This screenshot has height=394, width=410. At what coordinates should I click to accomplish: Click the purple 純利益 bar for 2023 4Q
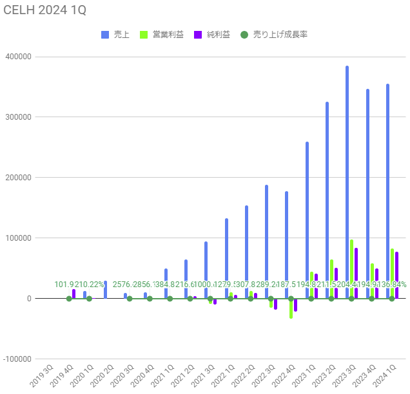(376, 283)
